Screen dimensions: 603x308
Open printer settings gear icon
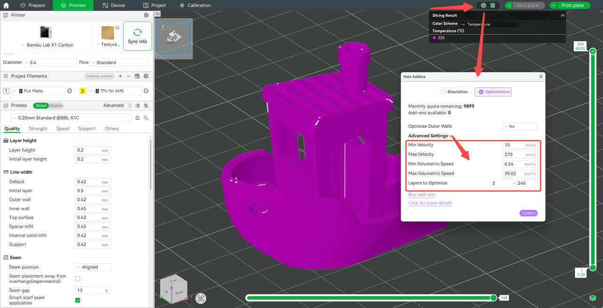point(146,15)
